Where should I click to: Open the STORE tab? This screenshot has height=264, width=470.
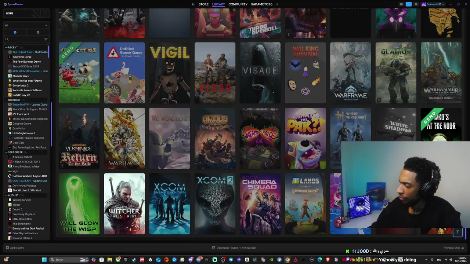point(203,4)
